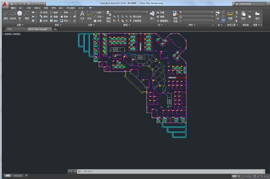
Task: Open the Layer Properties manager
Action: (109, 17)
